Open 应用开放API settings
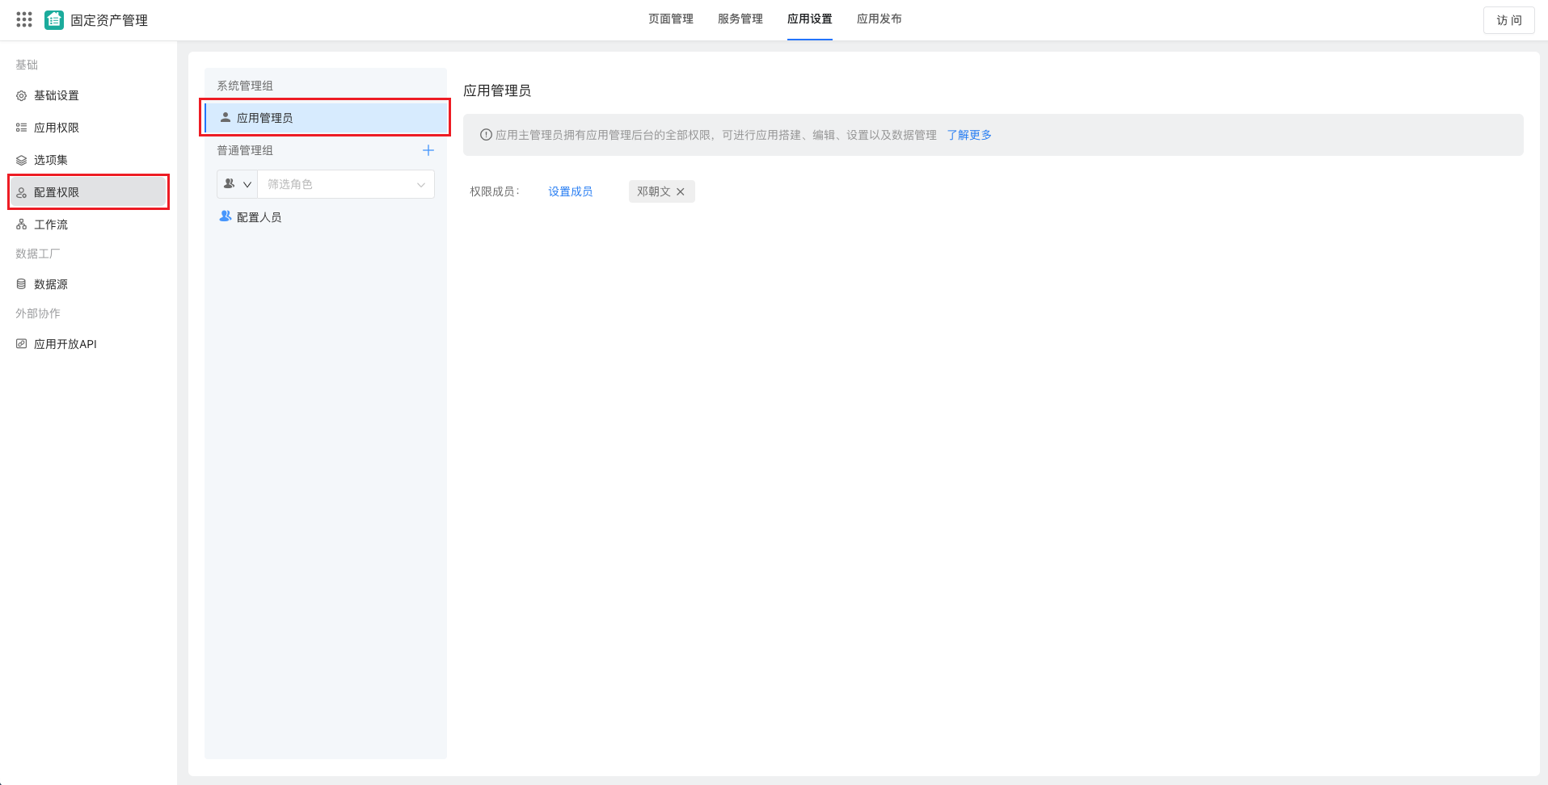The height and width of the screenshot is (785, 1548). pos(65,343)
